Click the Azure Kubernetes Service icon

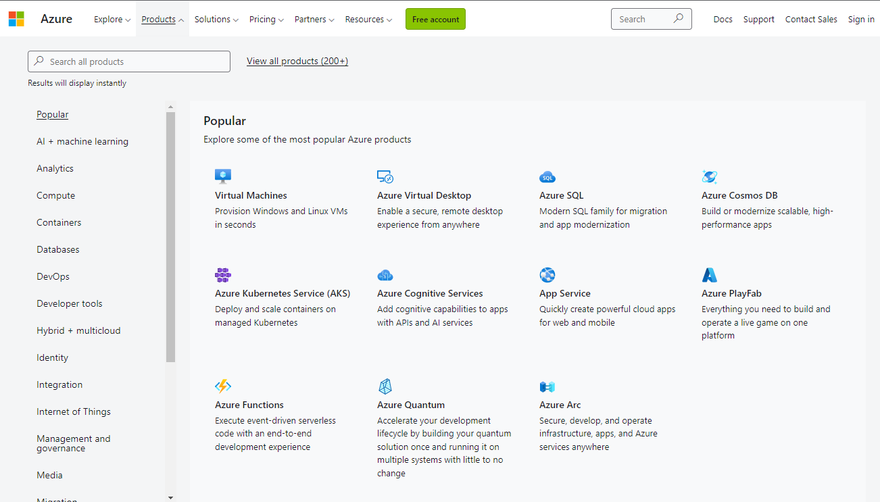(223, 275)
